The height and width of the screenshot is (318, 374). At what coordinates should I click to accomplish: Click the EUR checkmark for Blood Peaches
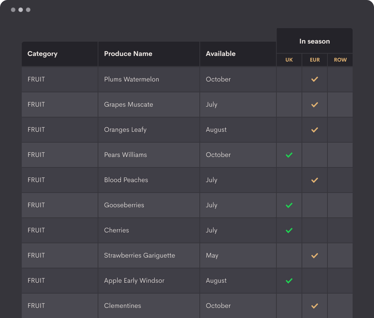pyautogui.click(x=315, y=180)
